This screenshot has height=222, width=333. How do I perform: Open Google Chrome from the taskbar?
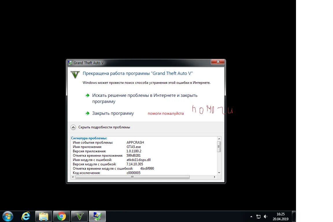tap(61, 217)
